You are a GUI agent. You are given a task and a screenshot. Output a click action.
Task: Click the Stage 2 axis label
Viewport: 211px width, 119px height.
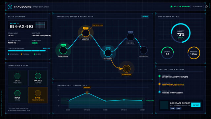(x=87, y=110)
